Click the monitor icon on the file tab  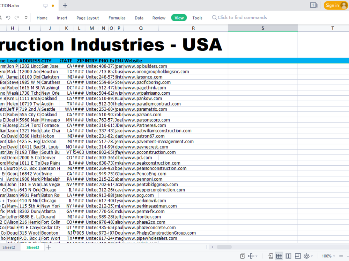click(x=45, y=6)
